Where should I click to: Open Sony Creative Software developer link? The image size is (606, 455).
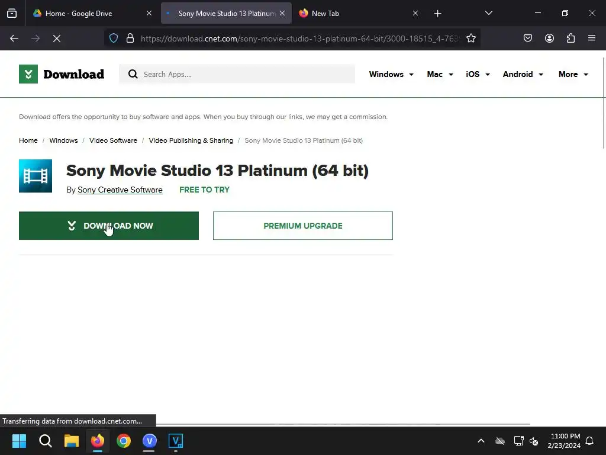click(x=120, y=190)
